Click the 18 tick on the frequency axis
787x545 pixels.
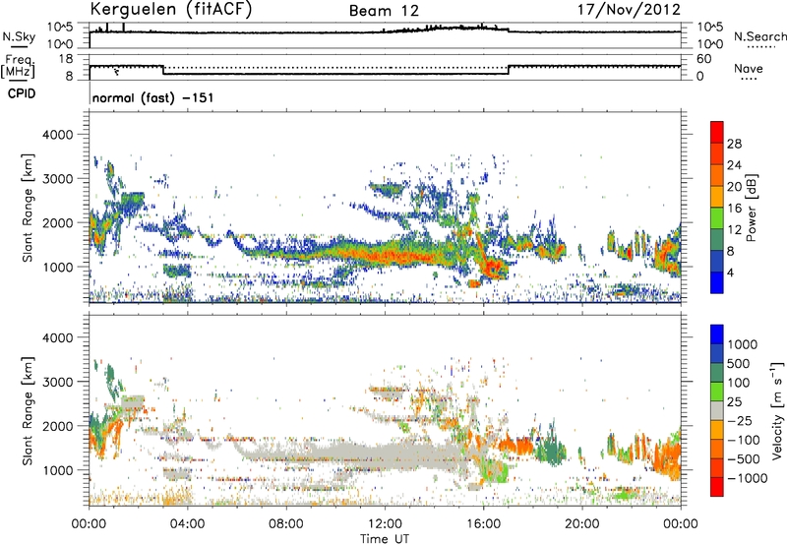click(66, 59)
